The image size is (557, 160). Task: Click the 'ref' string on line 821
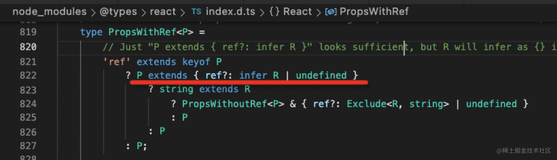click(117, 62)
